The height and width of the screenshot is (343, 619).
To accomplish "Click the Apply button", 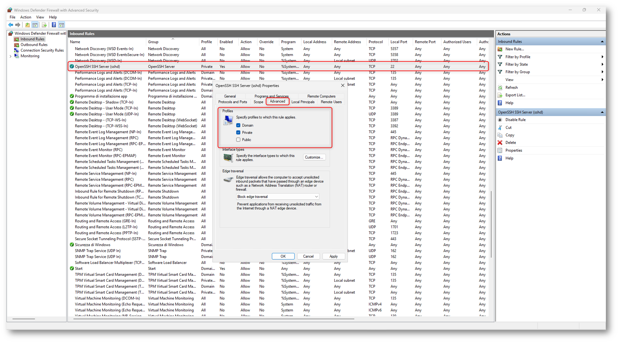I will coord(334,256).
